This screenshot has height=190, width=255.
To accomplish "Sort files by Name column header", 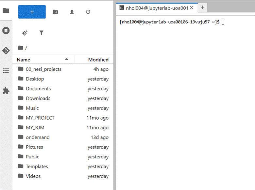I will pyautogui.click(x=24, y=60).
